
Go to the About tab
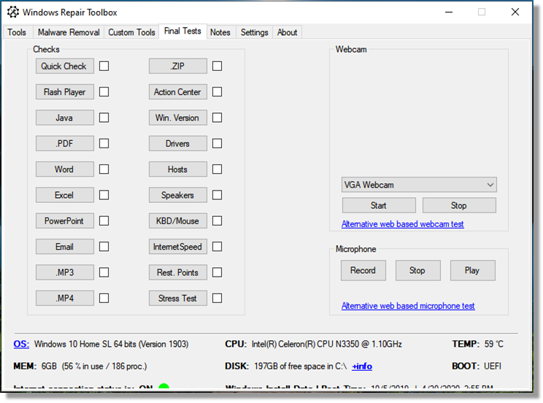click(287, 32)
